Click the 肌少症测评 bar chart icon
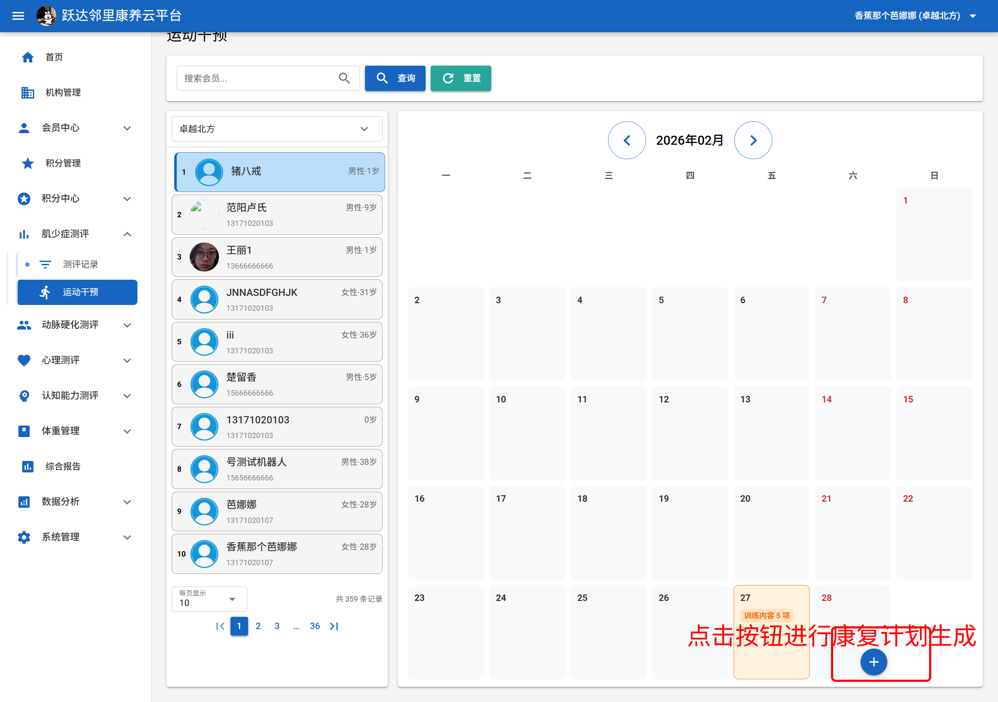998x702 pixels. click(24, 234)
